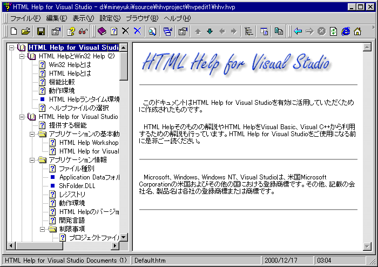Click the gray right arrow indent icon
The height and width of the screenshot is (267, 378).
[234, 31]
